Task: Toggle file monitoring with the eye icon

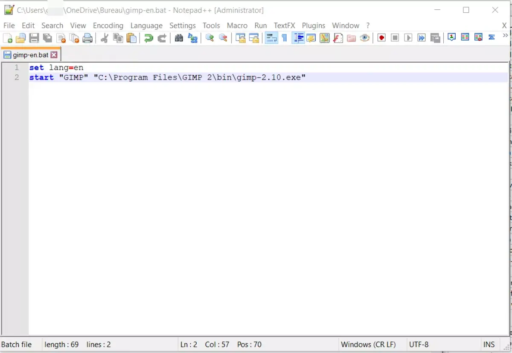Action: 364,38
